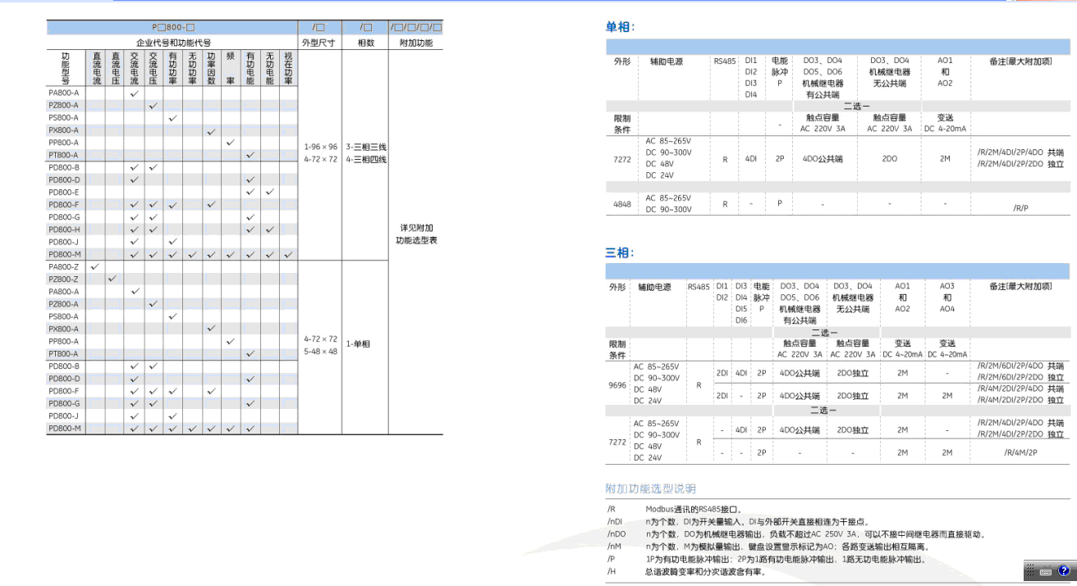Select the 外型尺寸 column header
1077x586 pixels.
(319, 42)
